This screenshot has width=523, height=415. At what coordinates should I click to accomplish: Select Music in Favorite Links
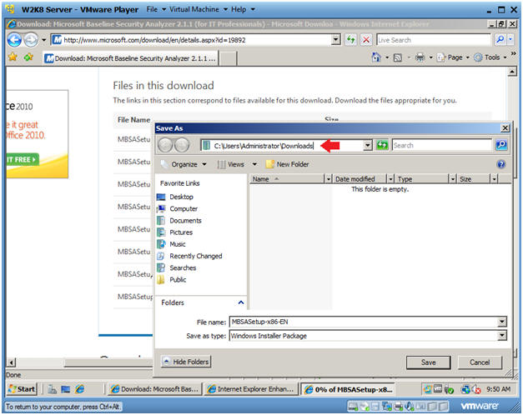click(x=178, y=244)
